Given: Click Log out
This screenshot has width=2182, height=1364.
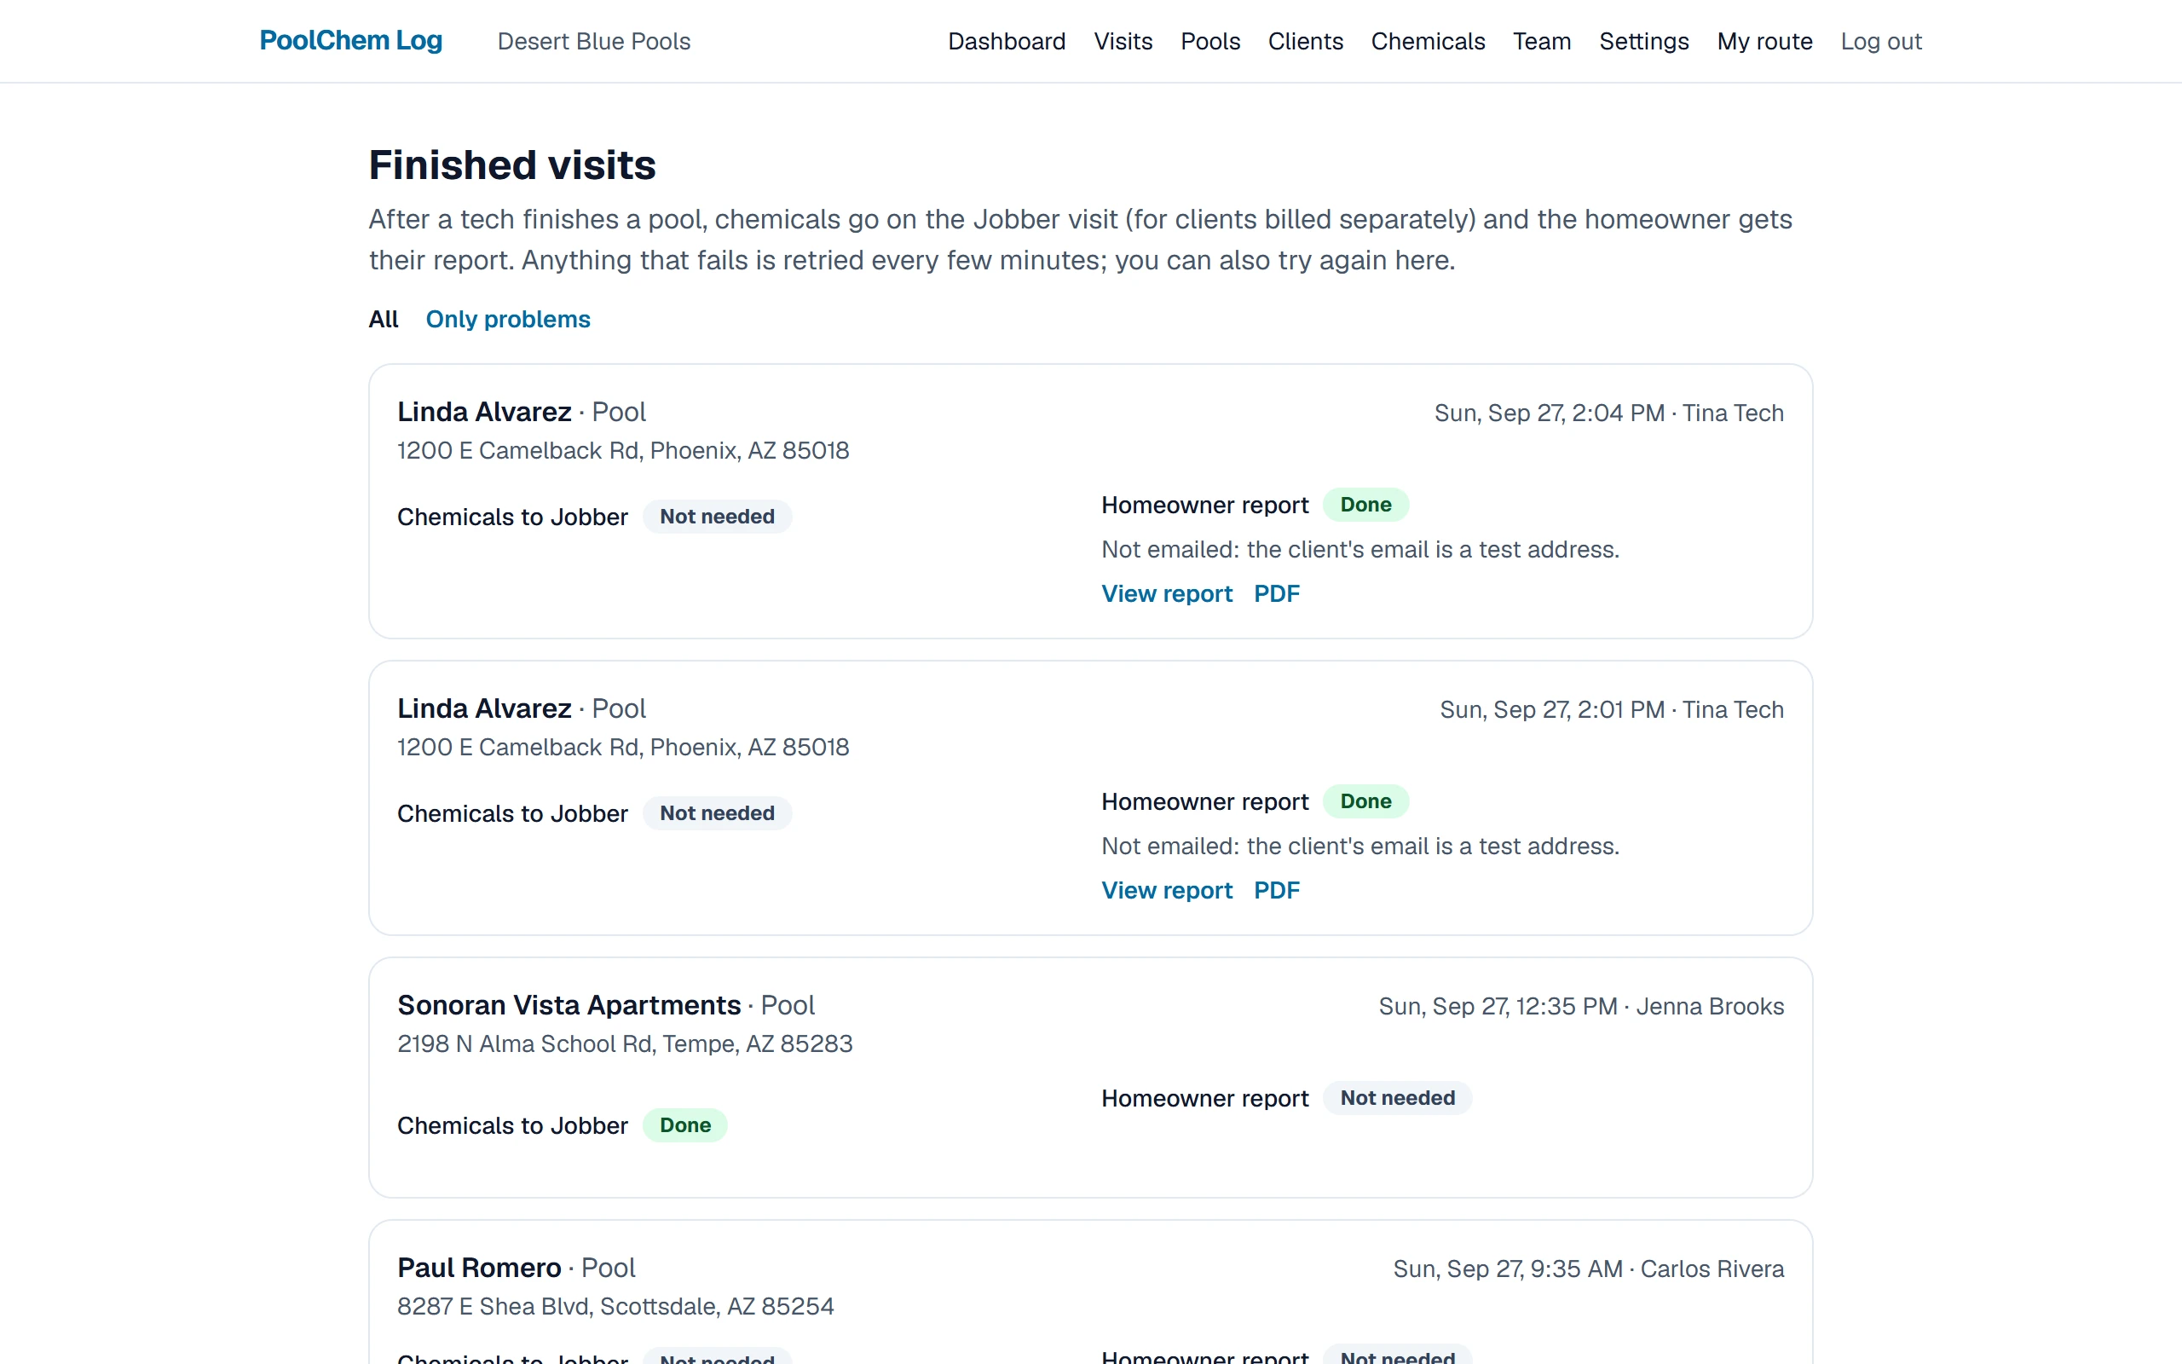Looking at the screenshot, I should (1881, 42).
